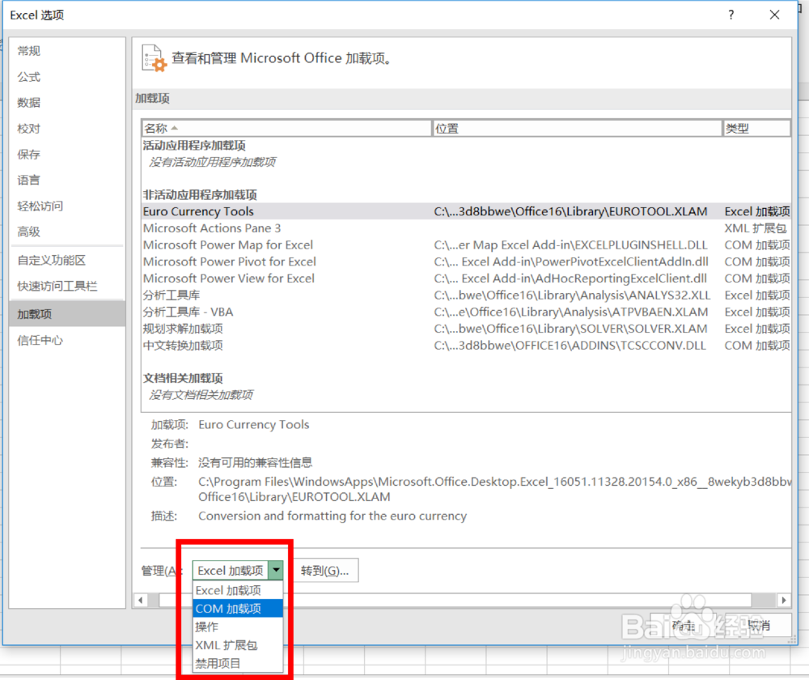Screen dimensions: 809x680
Task: Select the 中文转换加载项 row
Action: [x=466, y=346]
